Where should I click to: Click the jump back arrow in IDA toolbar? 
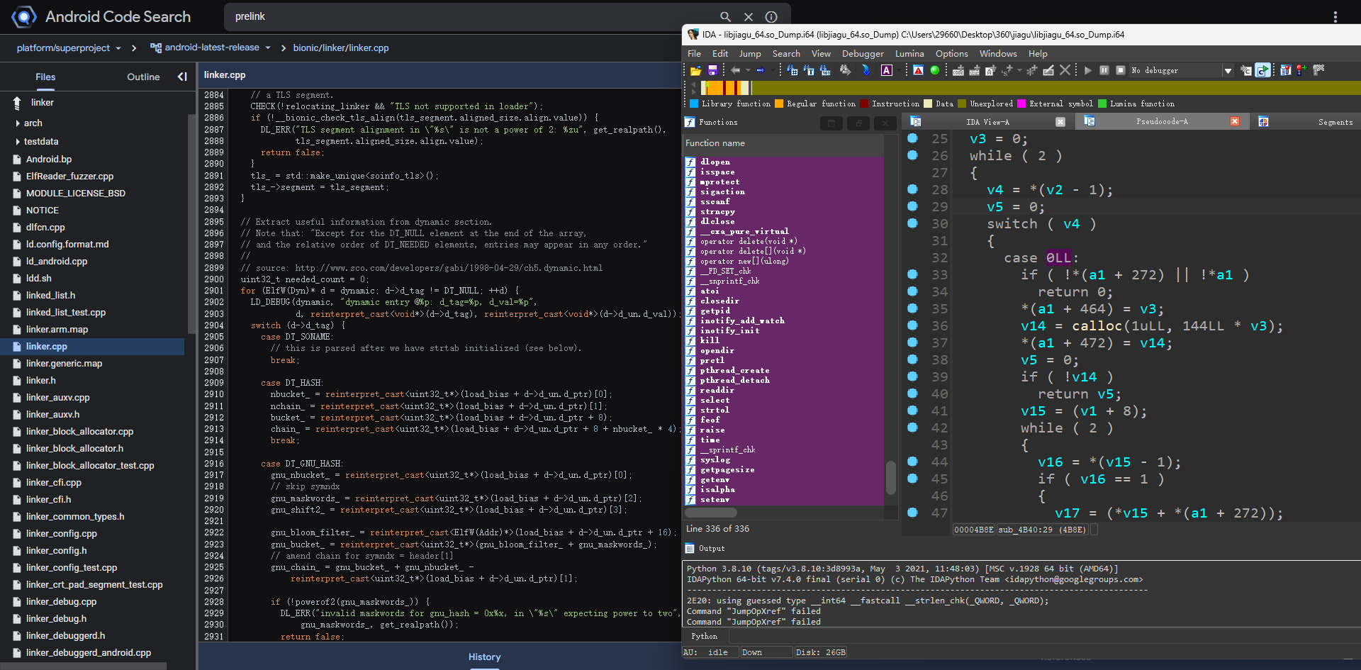(x=735, y=70)
